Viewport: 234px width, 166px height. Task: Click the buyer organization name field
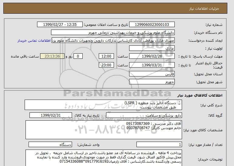pos(113,33)
